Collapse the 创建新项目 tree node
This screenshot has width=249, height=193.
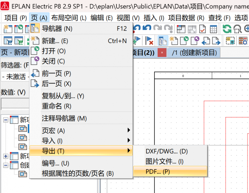[x=6, y=165]
